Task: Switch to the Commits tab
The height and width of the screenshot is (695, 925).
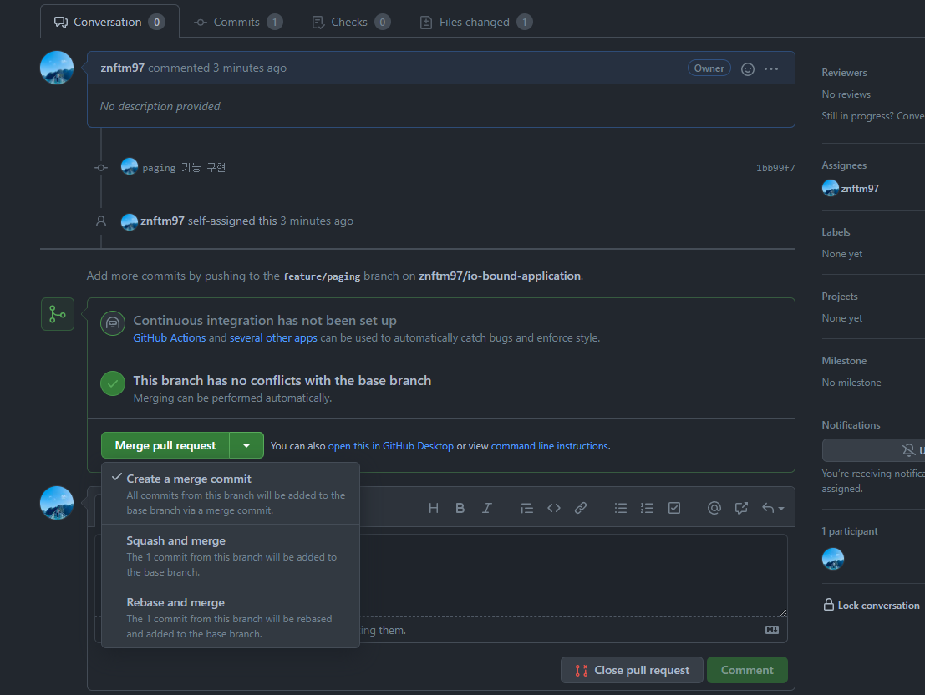Action: [x=237, y=22]
